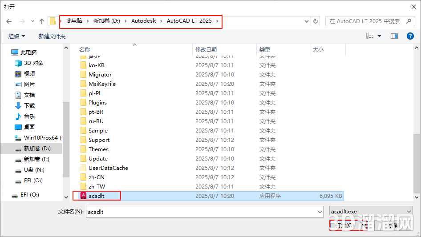Toggle the preview pane
Screen dimensions: 421x237
coord(394,36)
